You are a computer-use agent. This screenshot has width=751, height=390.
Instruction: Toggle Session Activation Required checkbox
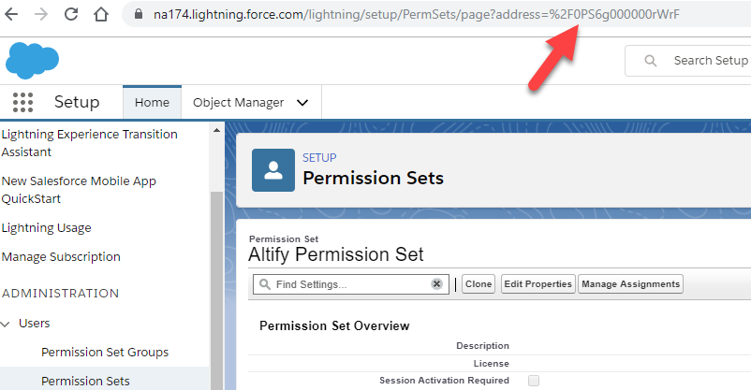tap(534, 381)
